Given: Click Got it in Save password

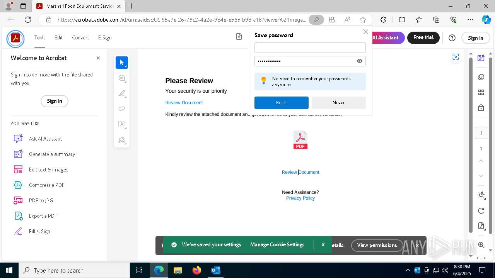Looking at the screenshot, I should [x=282, y=103].
